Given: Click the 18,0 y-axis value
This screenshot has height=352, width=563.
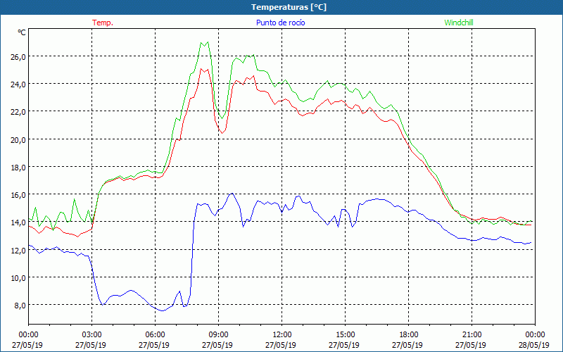Looking at the screenshot, I should tap(18, 167).
